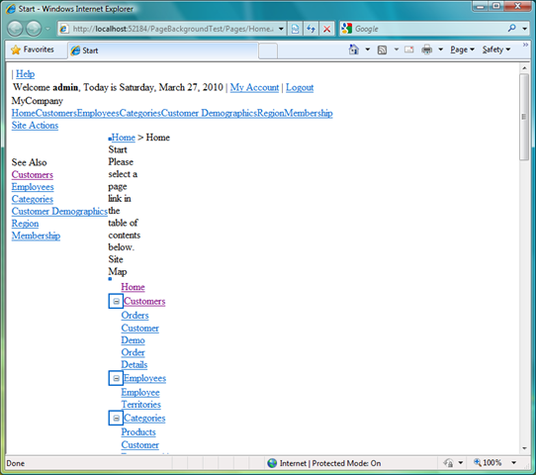Collapse the Categories site map node

(x=116, y=418)
